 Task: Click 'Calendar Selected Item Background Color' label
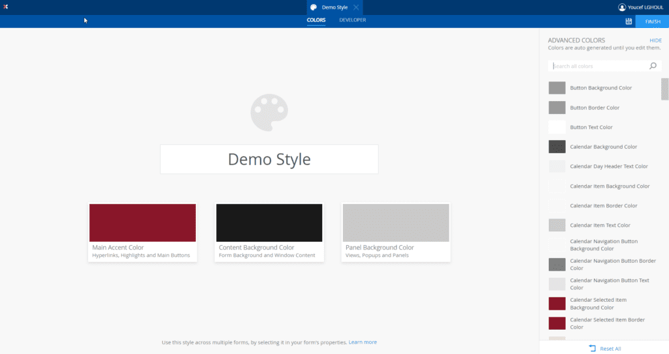(x=598, y=304)
